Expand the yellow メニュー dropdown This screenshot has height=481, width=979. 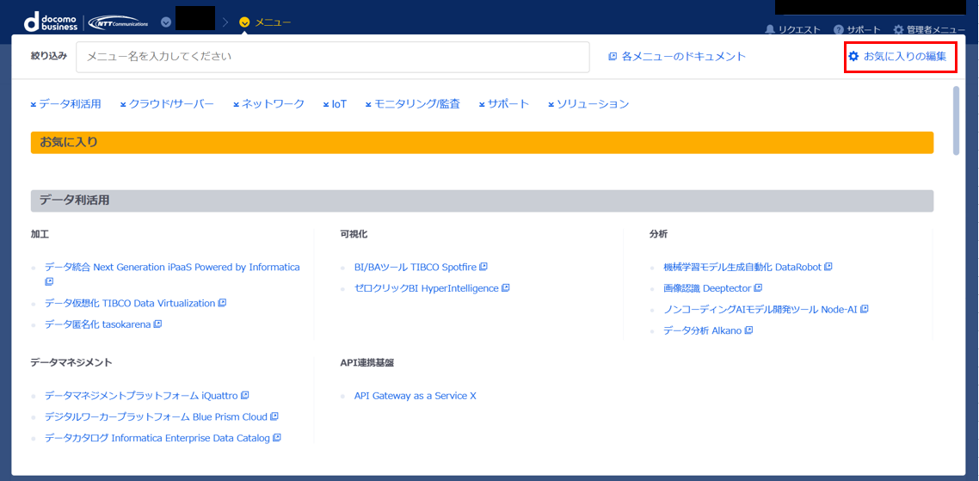(x=245, y=22)
